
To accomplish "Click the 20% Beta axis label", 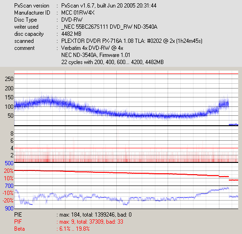I will click(x=9, y=171).
